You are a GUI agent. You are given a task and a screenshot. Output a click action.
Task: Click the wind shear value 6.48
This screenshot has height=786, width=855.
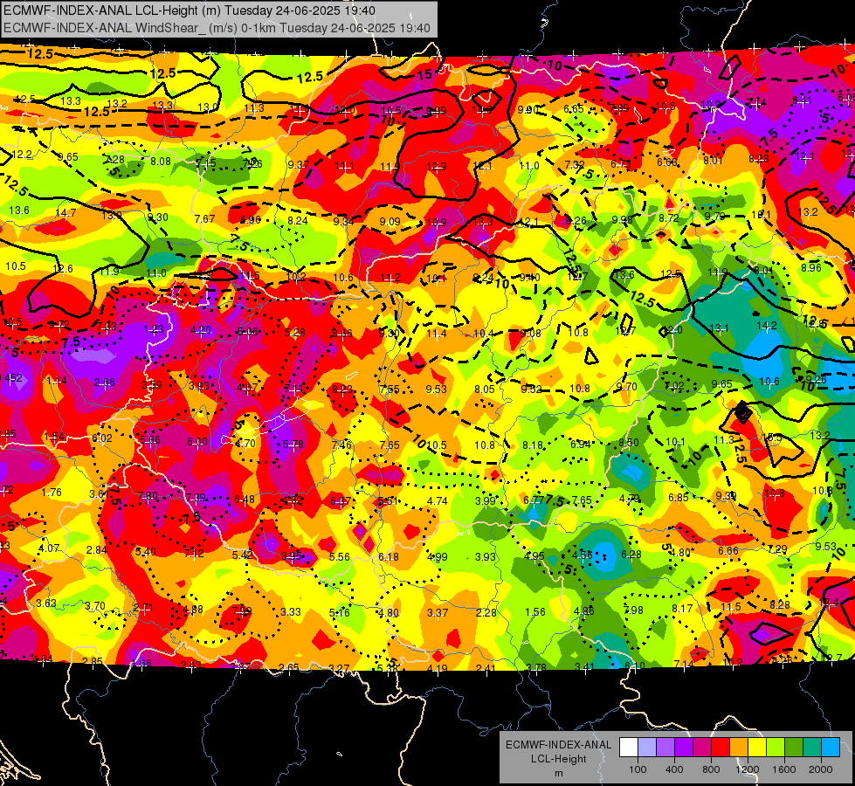click(x=245, y=499)
